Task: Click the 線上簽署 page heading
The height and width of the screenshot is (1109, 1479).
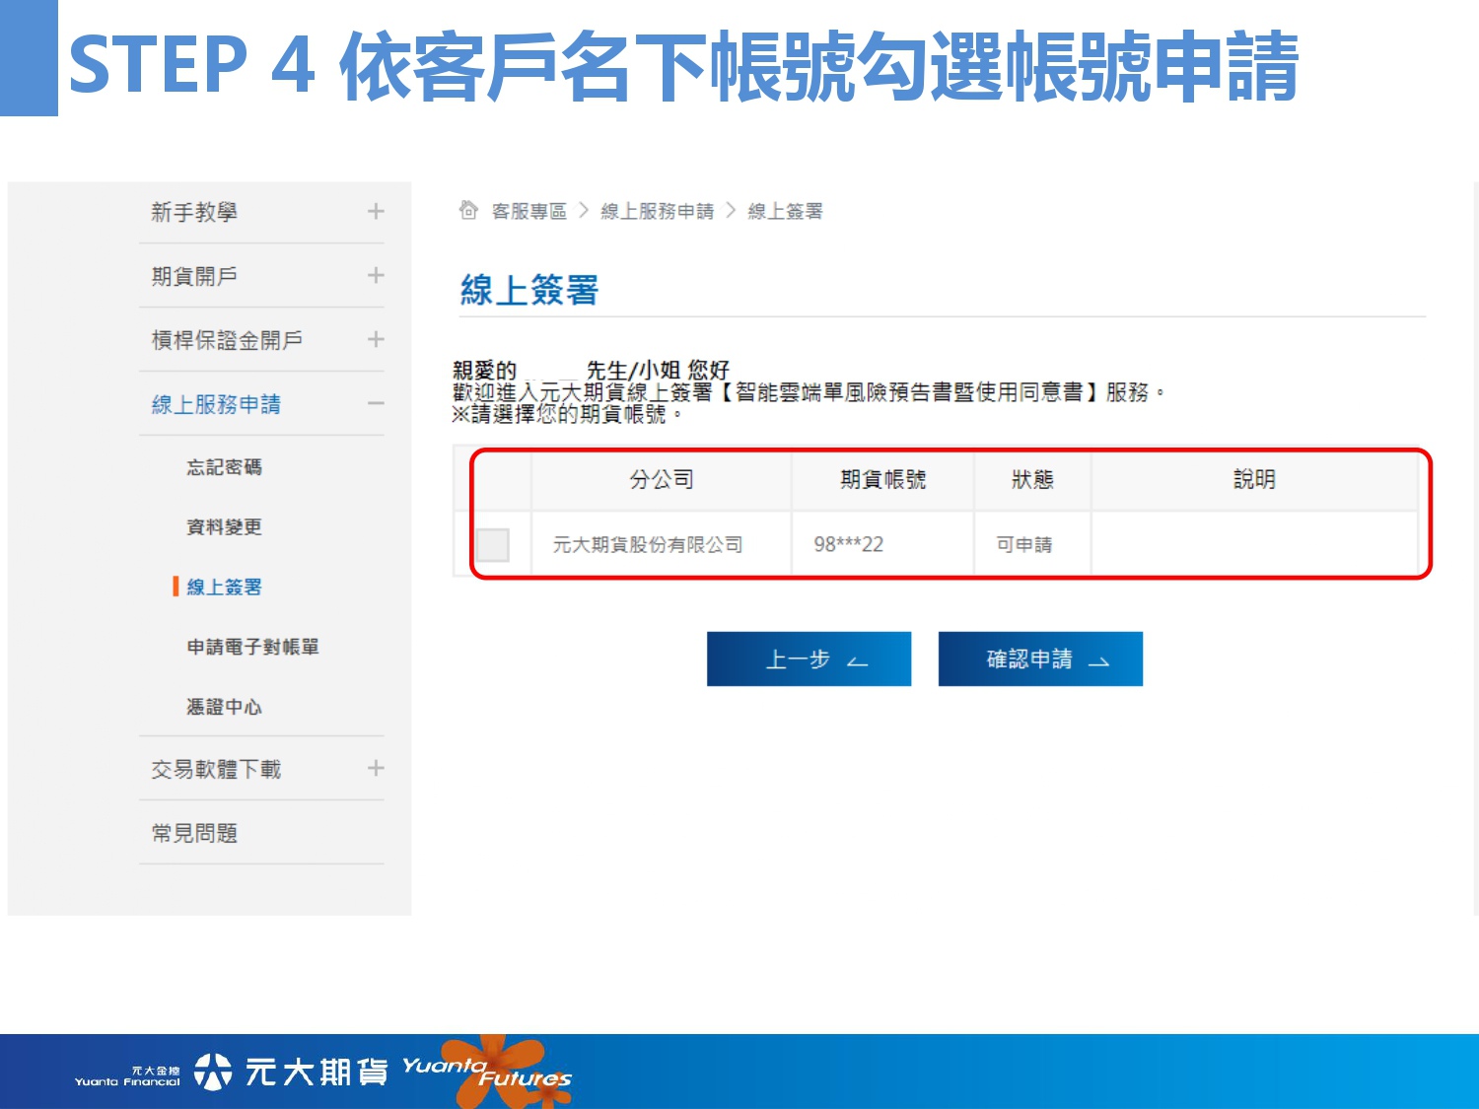Action: pyautogui.click(x=529, y=290)
